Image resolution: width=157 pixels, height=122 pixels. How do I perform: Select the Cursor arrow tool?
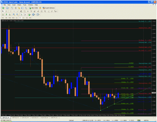pyautogui.click(x=3, y=11)
